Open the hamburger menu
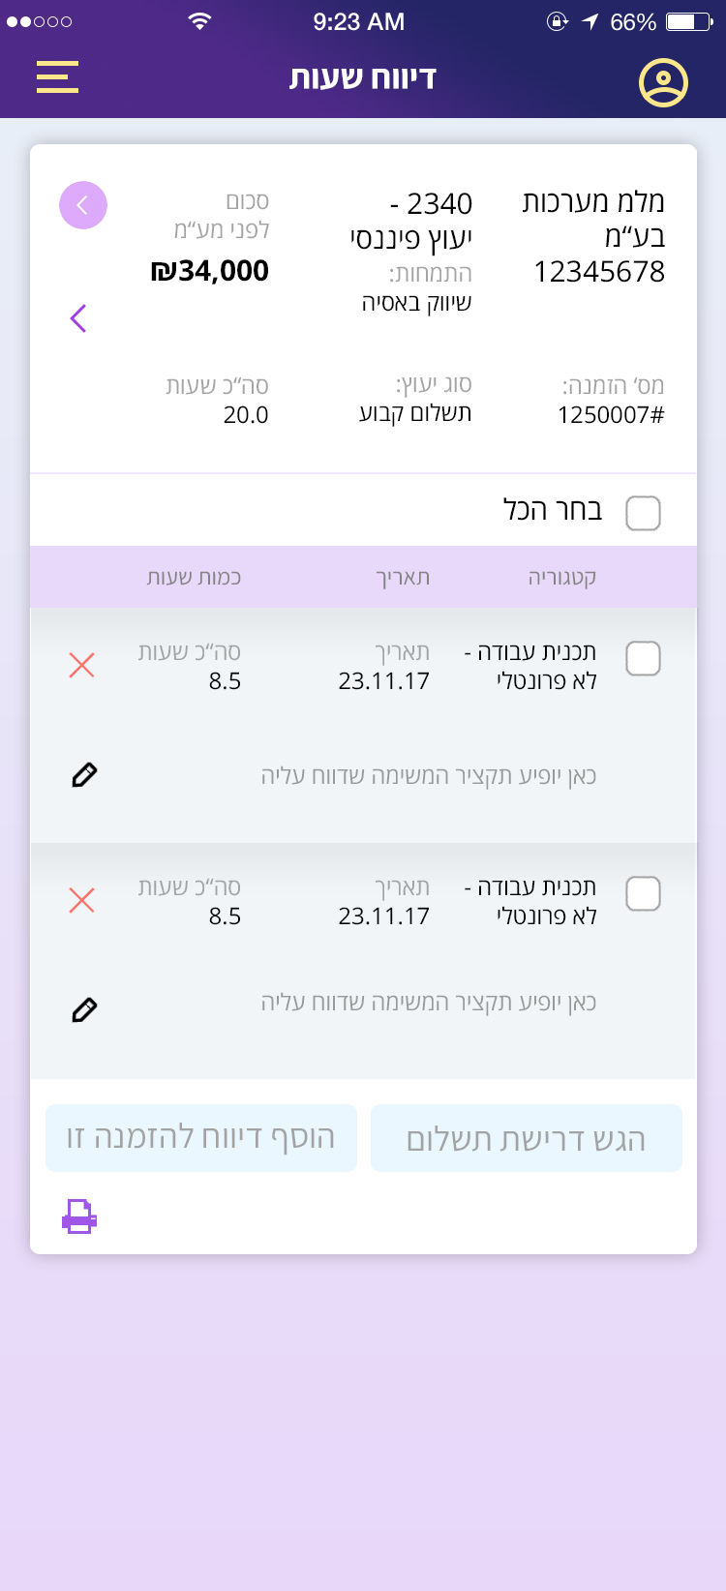Image resolution: width=726 pixels, height=1591 pixels. pos(57,77)
